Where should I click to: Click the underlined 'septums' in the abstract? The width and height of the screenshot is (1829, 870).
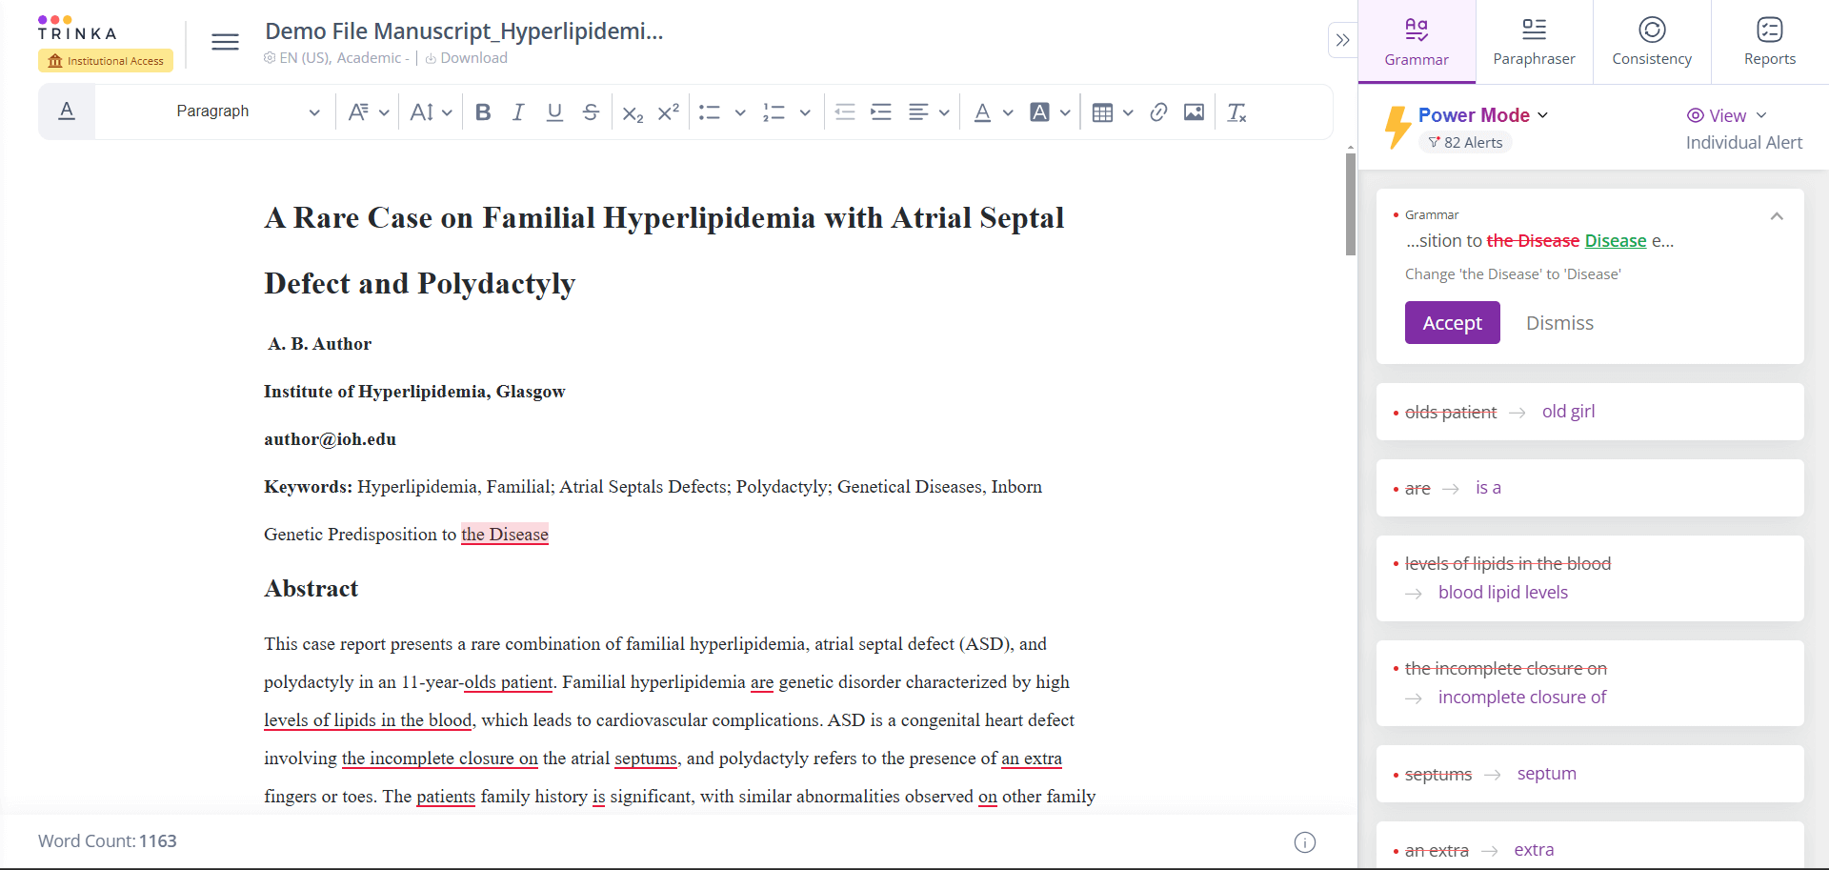646,759
